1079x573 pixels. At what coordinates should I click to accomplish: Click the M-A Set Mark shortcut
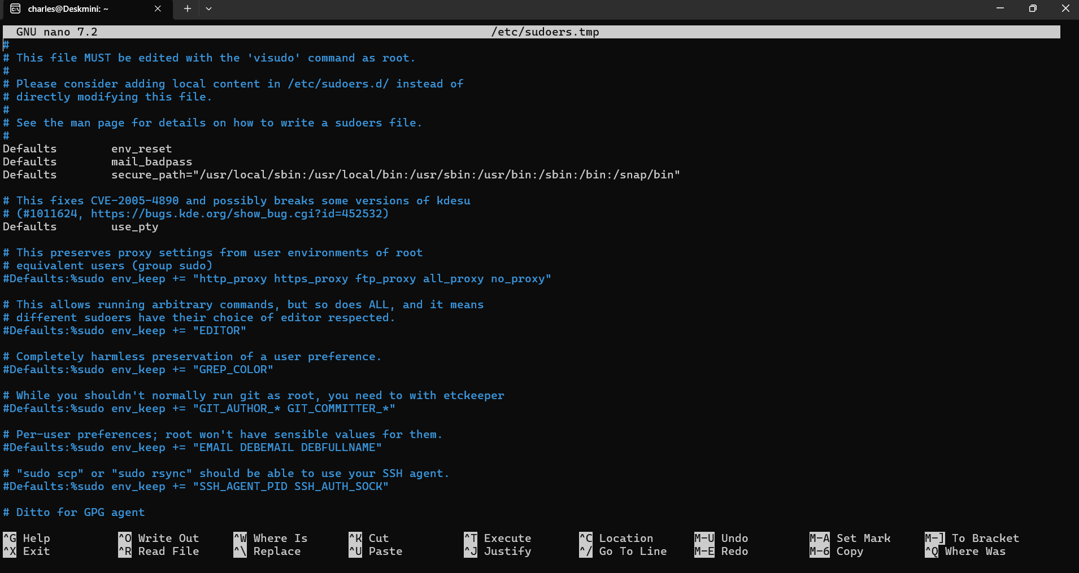pyautogui.click(x=850, y=538)
